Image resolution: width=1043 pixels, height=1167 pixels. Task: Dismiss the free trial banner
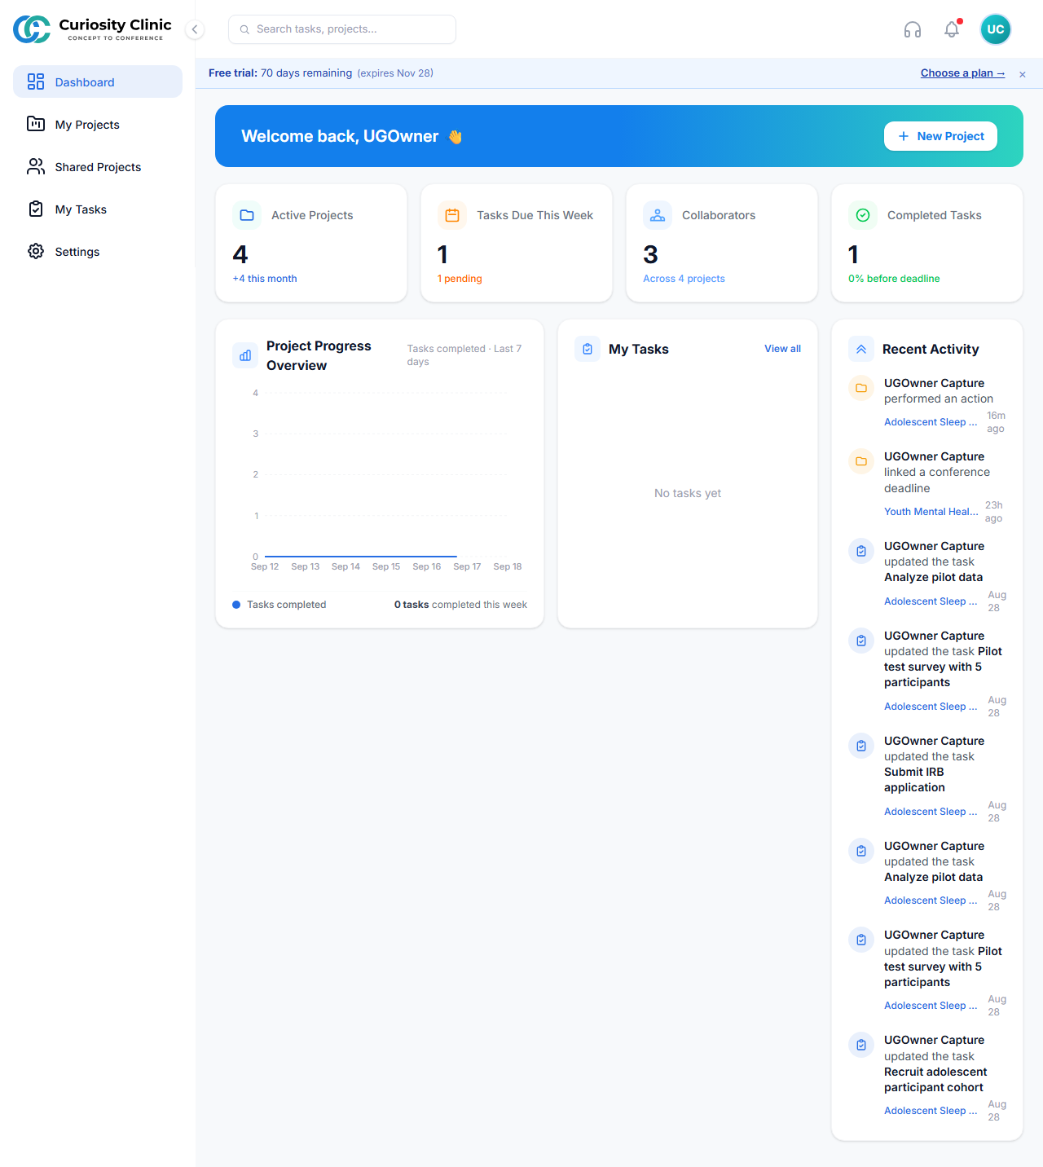[1023, 74]
